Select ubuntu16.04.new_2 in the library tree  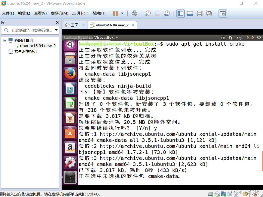coord(38,46)
